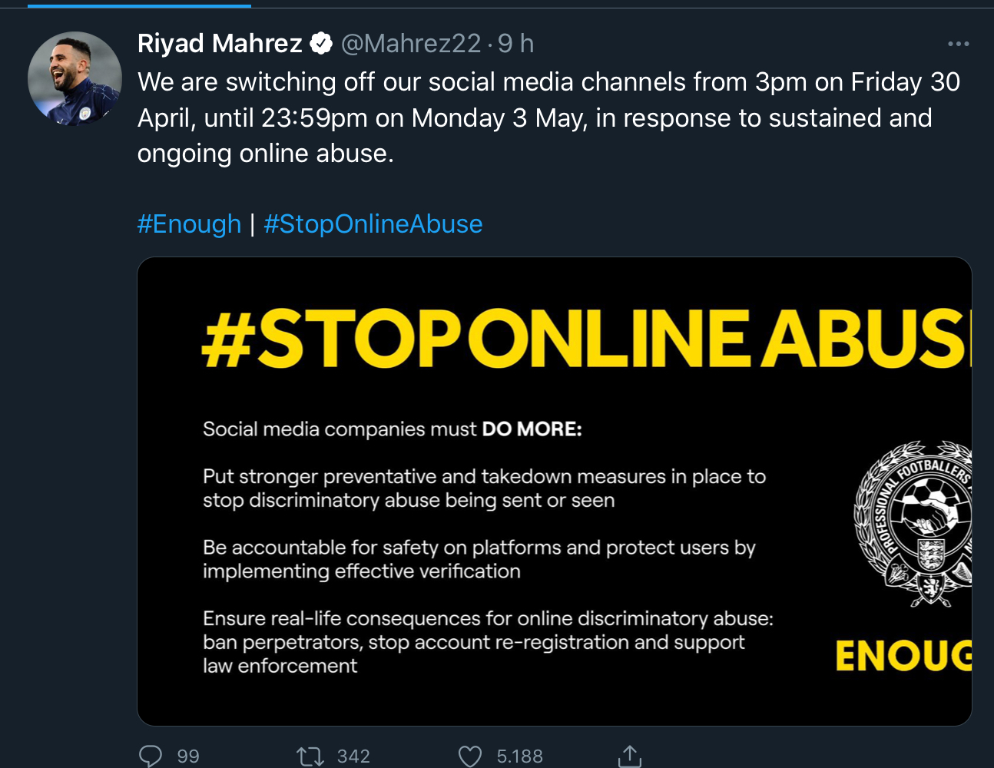Image resolution: width=994 pixels, height=768 pixels.
Task: Open the share icon under the tweet
Action: pos(630,756)
